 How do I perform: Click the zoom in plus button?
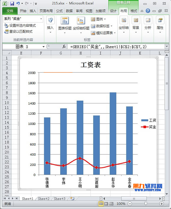point(162,204)
